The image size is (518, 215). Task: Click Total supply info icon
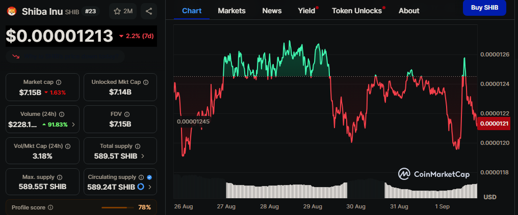tap(138, 146)
